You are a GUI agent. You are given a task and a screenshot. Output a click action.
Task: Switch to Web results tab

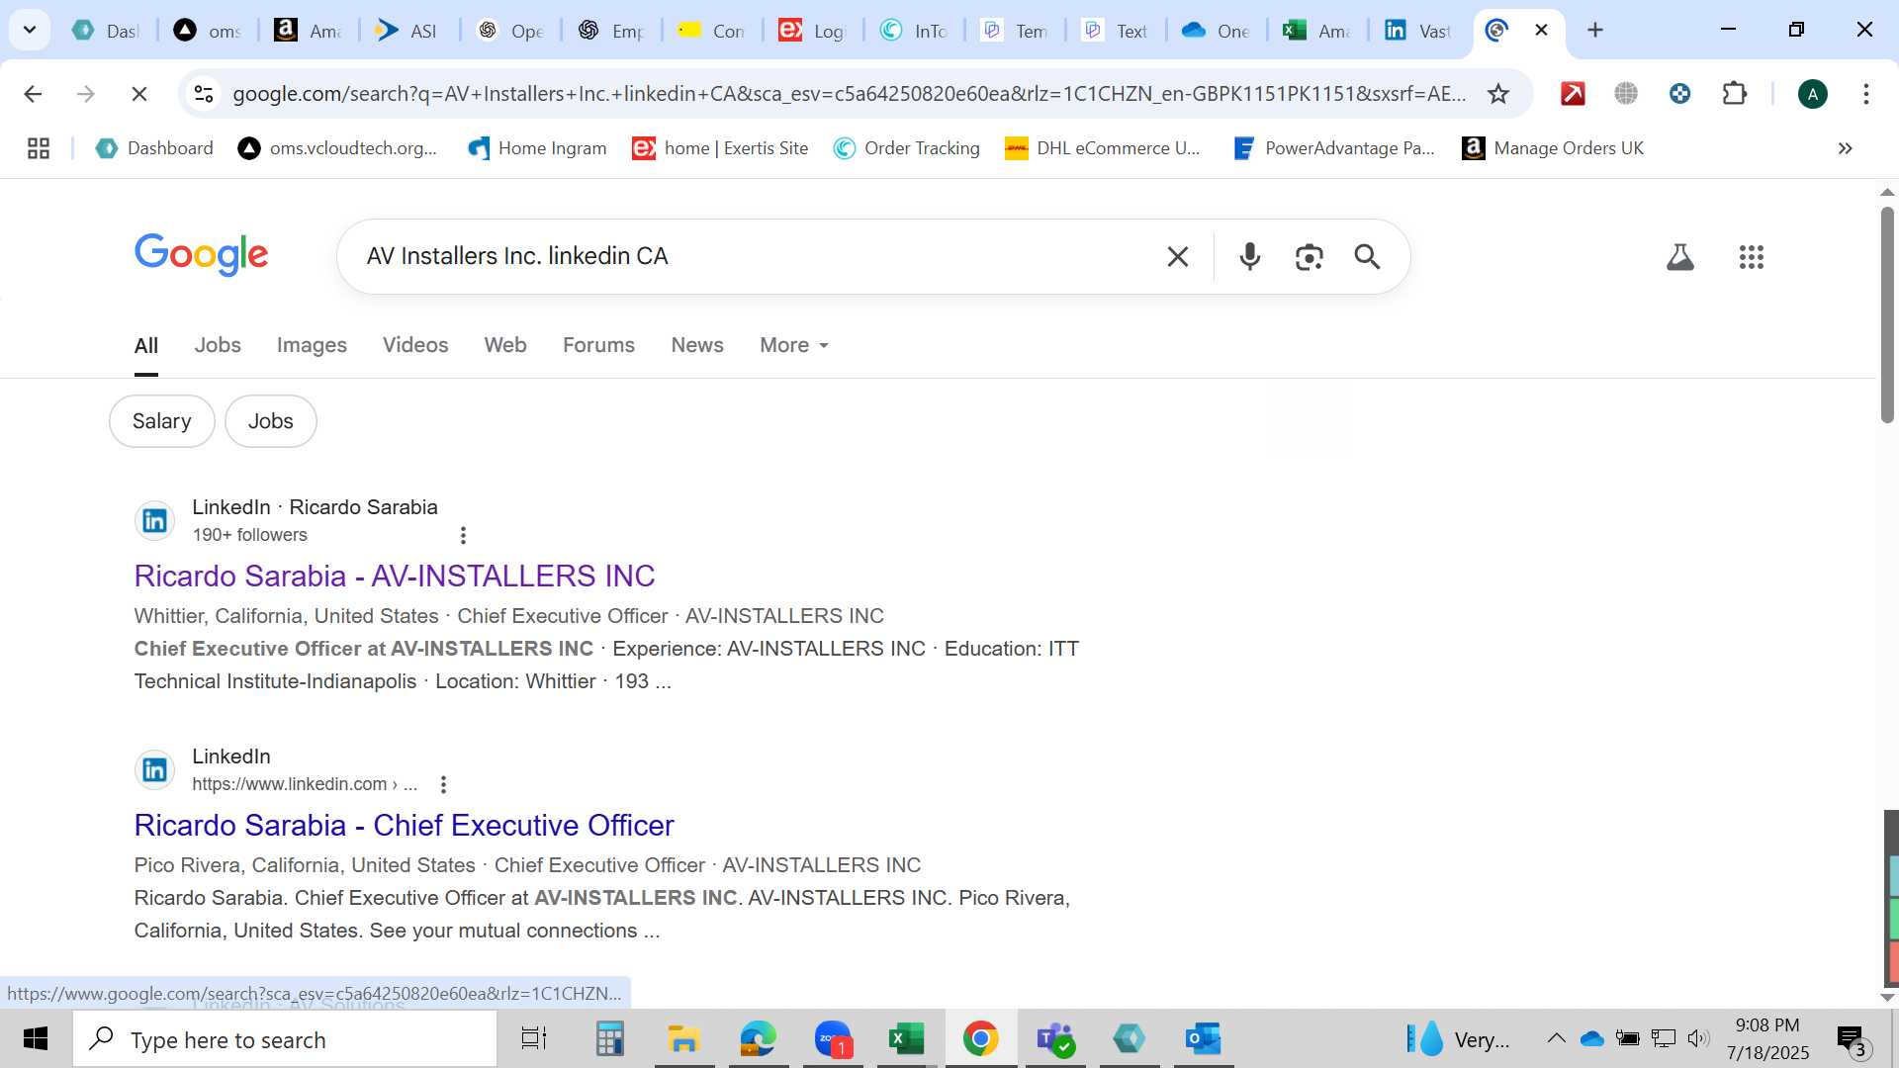(505, 345)
